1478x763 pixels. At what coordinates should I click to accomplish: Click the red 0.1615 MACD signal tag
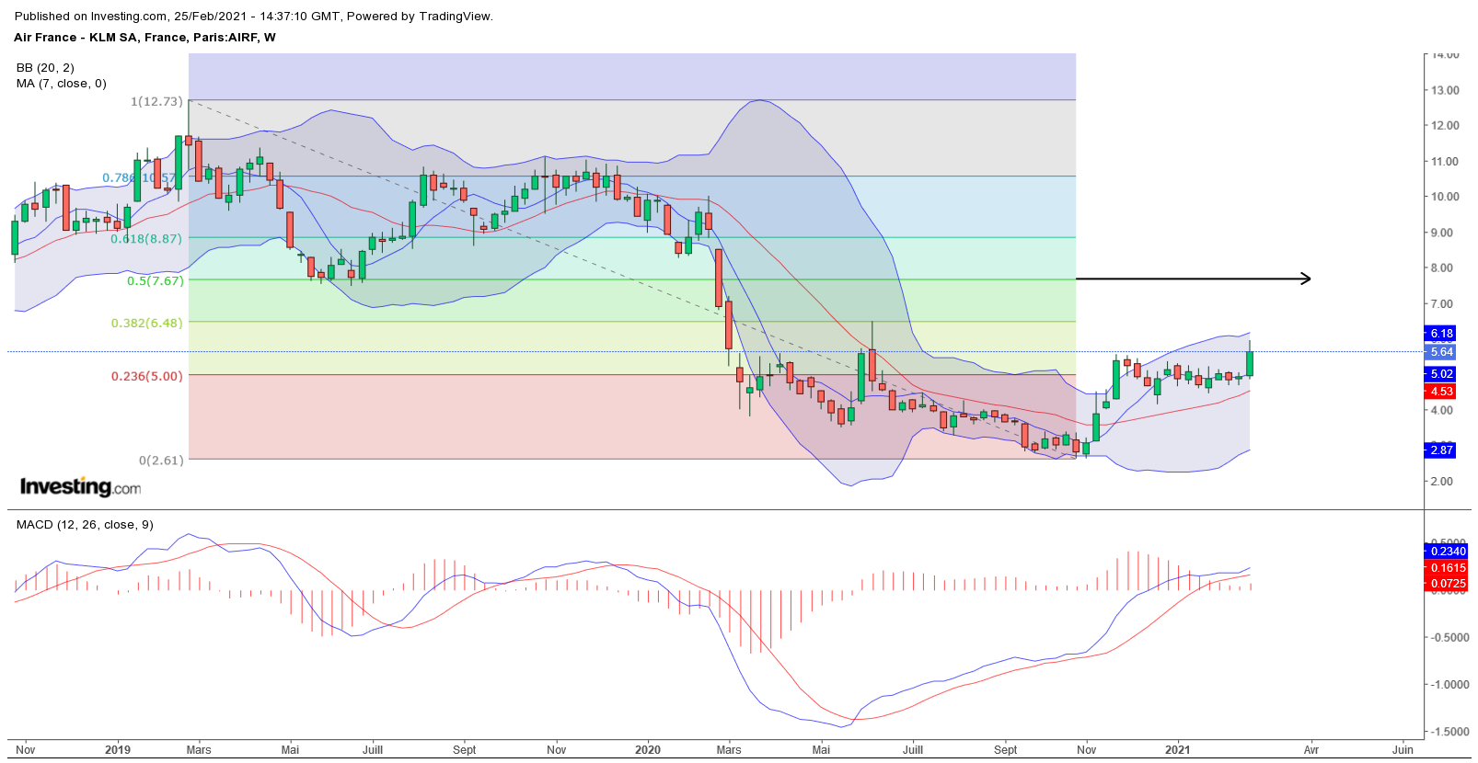(x=1447, y=568)
